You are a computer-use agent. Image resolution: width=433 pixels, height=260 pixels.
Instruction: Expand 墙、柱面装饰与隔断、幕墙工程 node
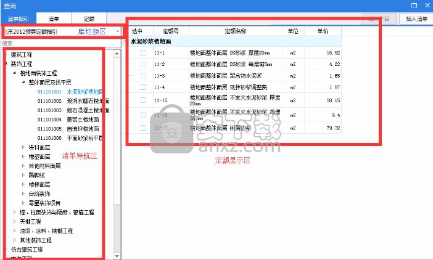coord(15,212)
